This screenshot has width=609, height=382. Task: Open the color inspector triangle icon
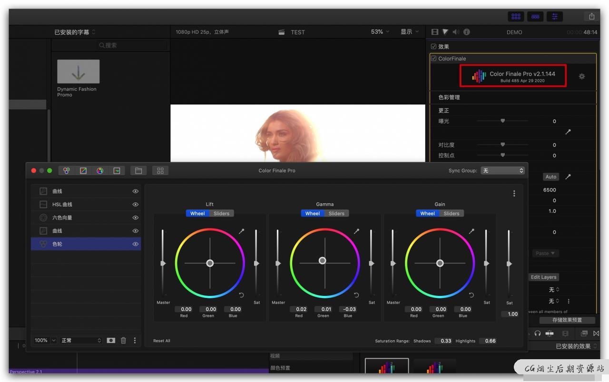click(x=445, y=32)
